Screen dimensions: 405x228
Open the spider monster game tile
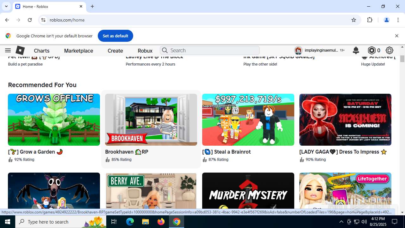[54, 191]
